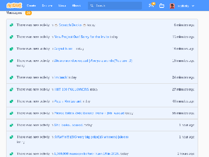209x157 pixels.
Task: Click studio icon beside Scratch Bucks message
Action: (11, 25)
